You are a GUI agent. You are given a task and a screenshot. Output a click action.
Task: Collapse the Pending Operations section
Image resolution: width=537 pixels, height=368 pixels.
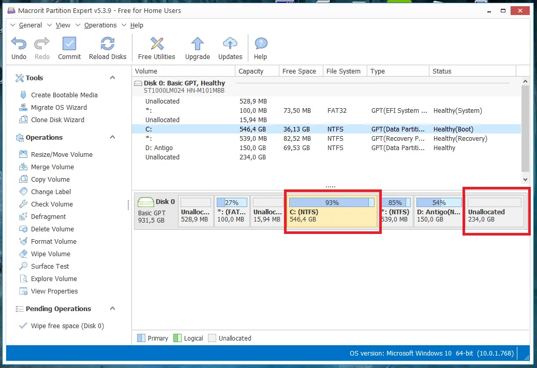112,308
